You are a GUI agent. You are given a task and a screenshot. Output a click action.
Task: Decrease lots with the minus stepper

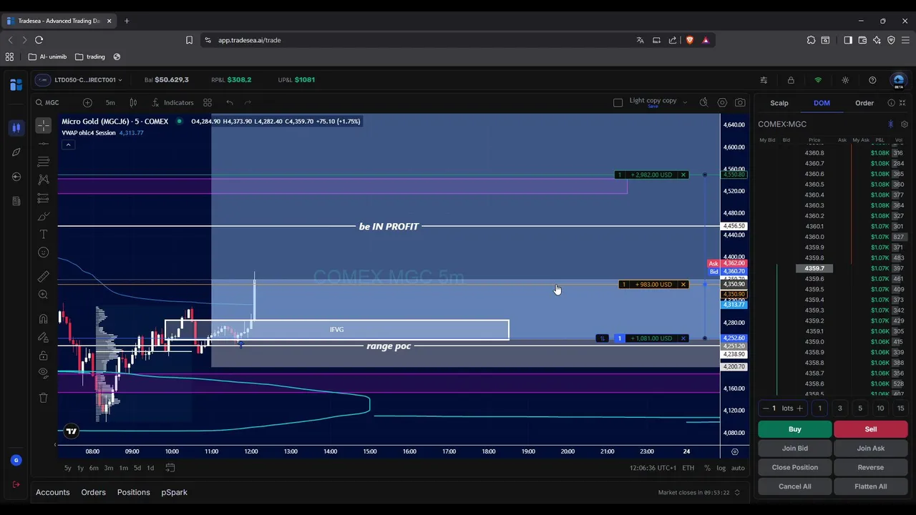coord(766,408)
